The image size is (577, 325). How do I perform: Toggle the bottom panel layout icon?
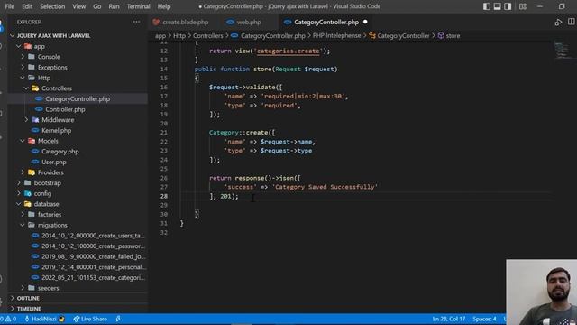(x=497, y=6)
